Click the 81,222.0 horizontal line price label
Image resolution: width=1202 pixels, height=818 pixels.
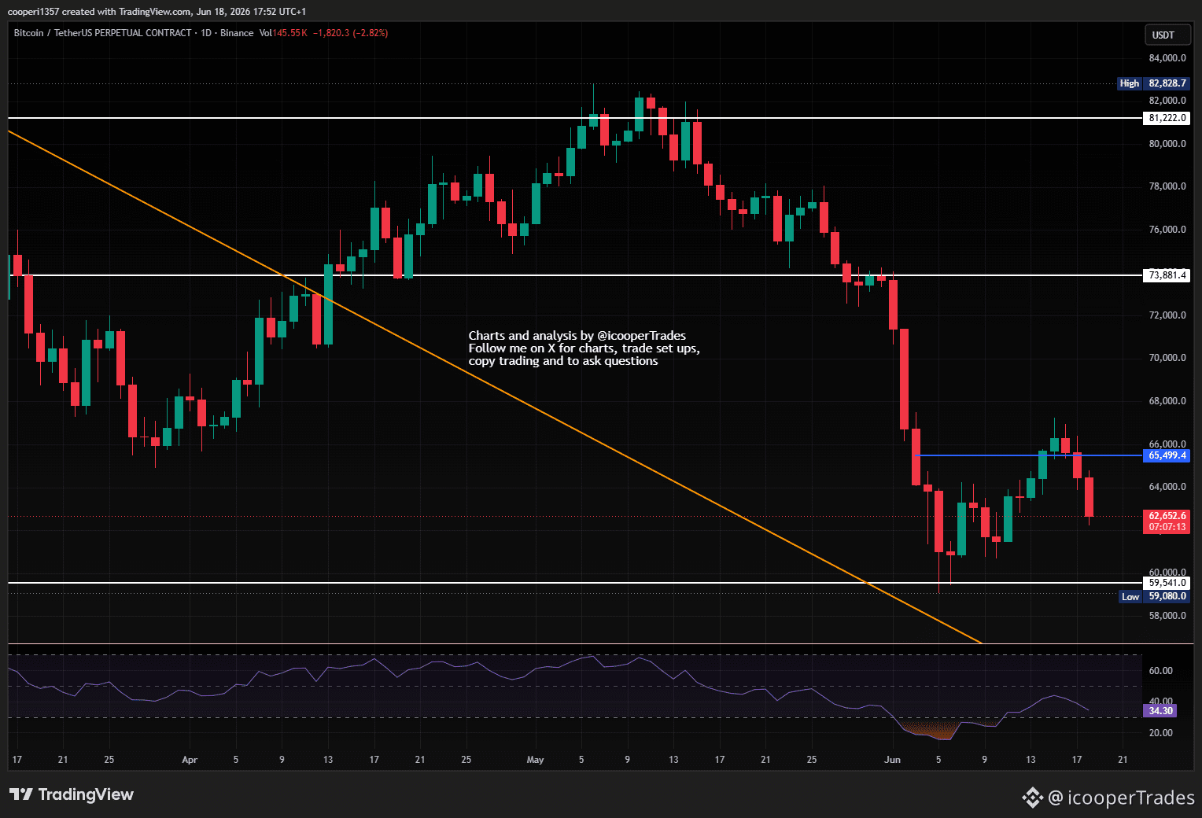[x=1167, y=118]
